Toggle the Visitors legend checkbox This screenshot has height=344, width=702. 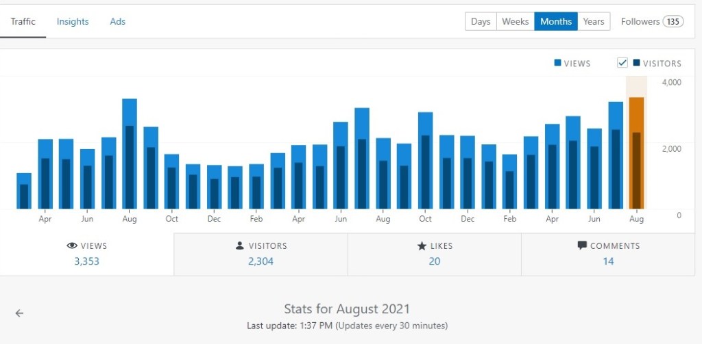click(x=622, y=63)
